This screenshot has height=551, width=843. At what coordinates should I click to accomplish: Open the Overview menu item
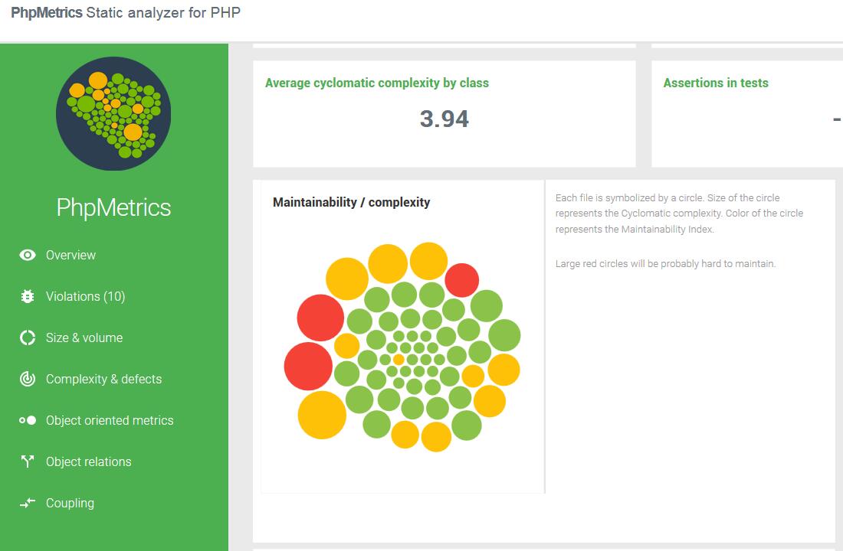pyautogui.click(x=71, y=255)
